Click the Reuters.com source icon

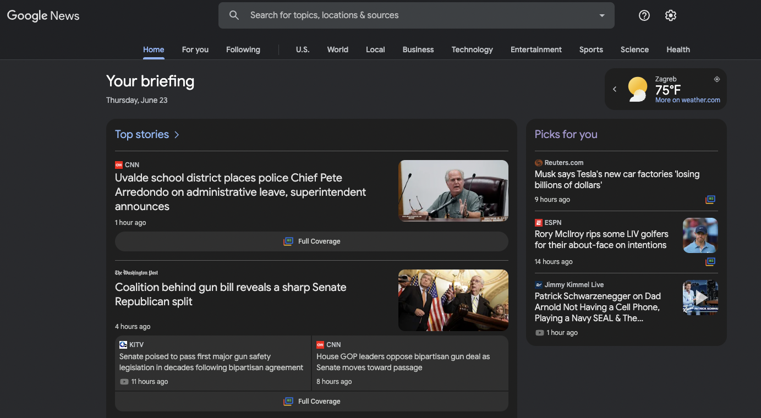coord(539,163)
